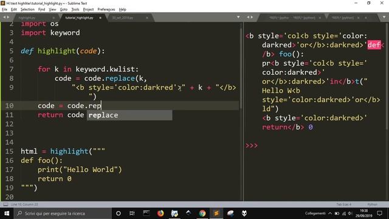
Task: Open Google Chrome from the taskbar
Action: point(202,214)
